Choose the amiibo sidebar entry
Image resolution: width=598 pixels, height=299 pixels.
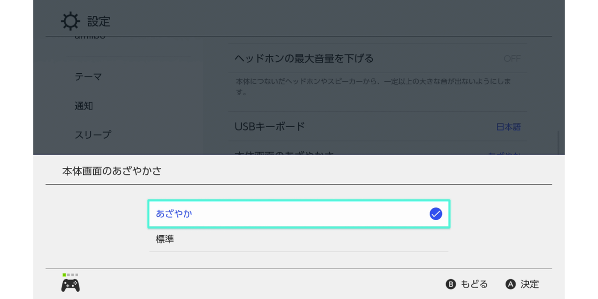tap(90, 38)
